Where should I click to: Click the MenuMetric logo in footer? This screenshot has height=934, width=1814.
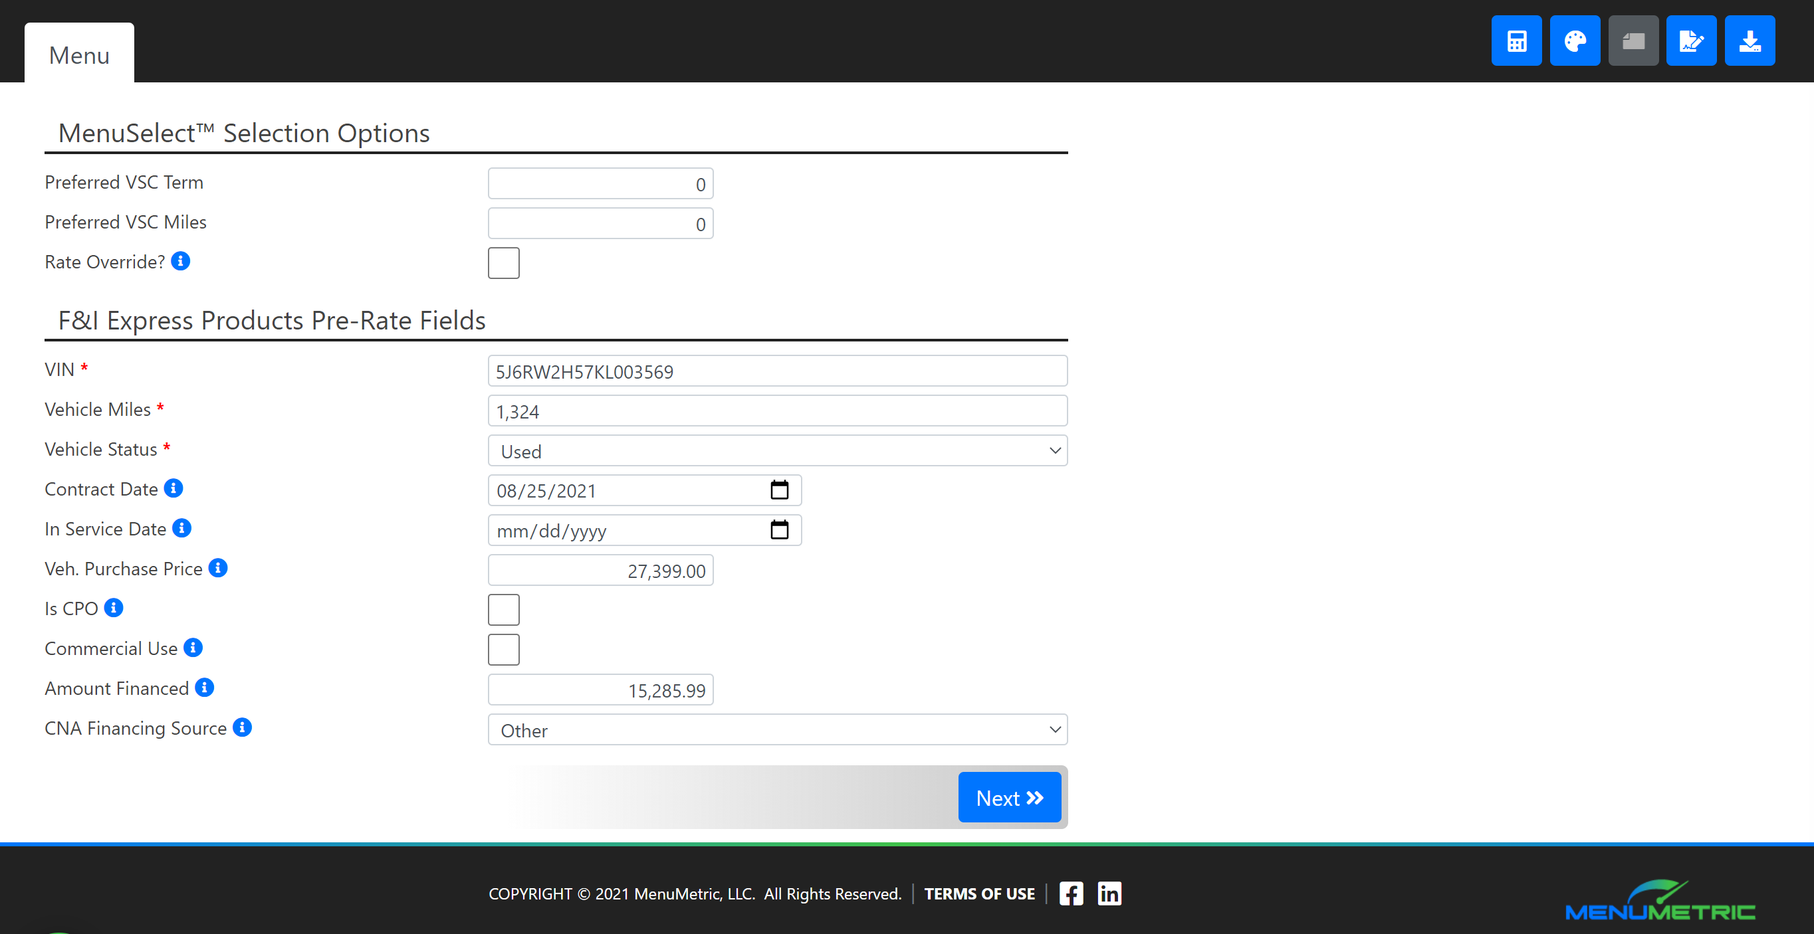(1660, 900)
